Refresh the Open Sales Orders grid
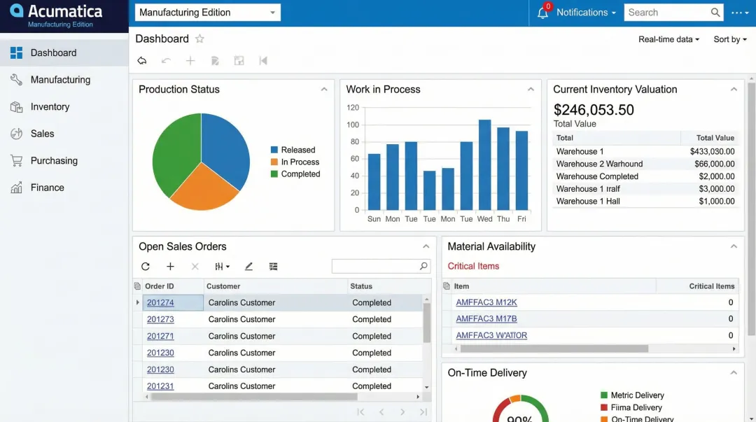The image size is (756, 422). click(x=146, y=267)
